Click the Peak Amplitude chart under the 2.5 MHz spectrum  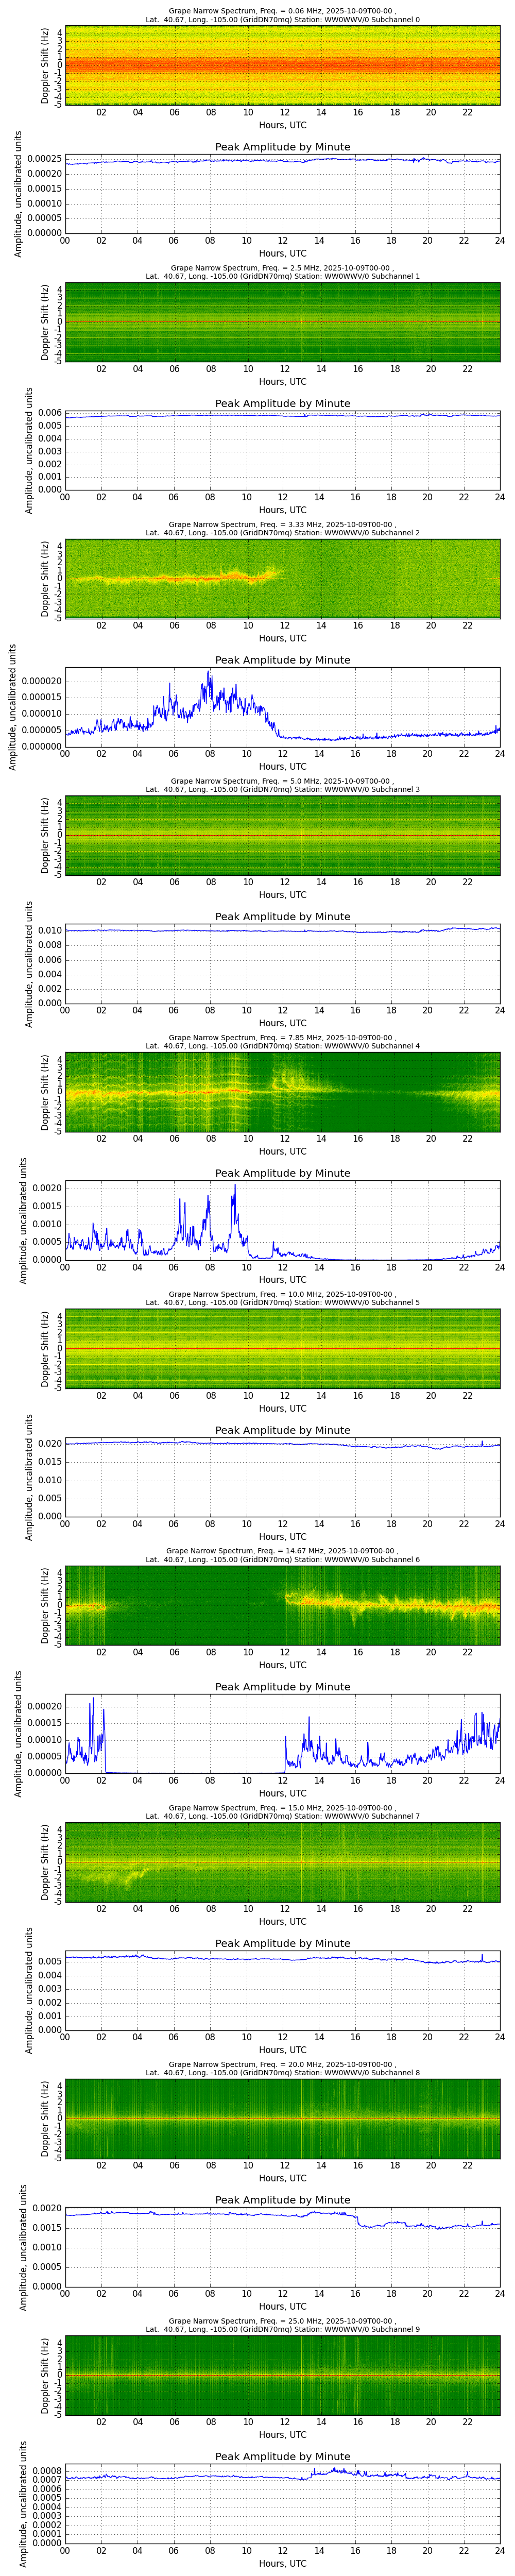tap(282, 450)
